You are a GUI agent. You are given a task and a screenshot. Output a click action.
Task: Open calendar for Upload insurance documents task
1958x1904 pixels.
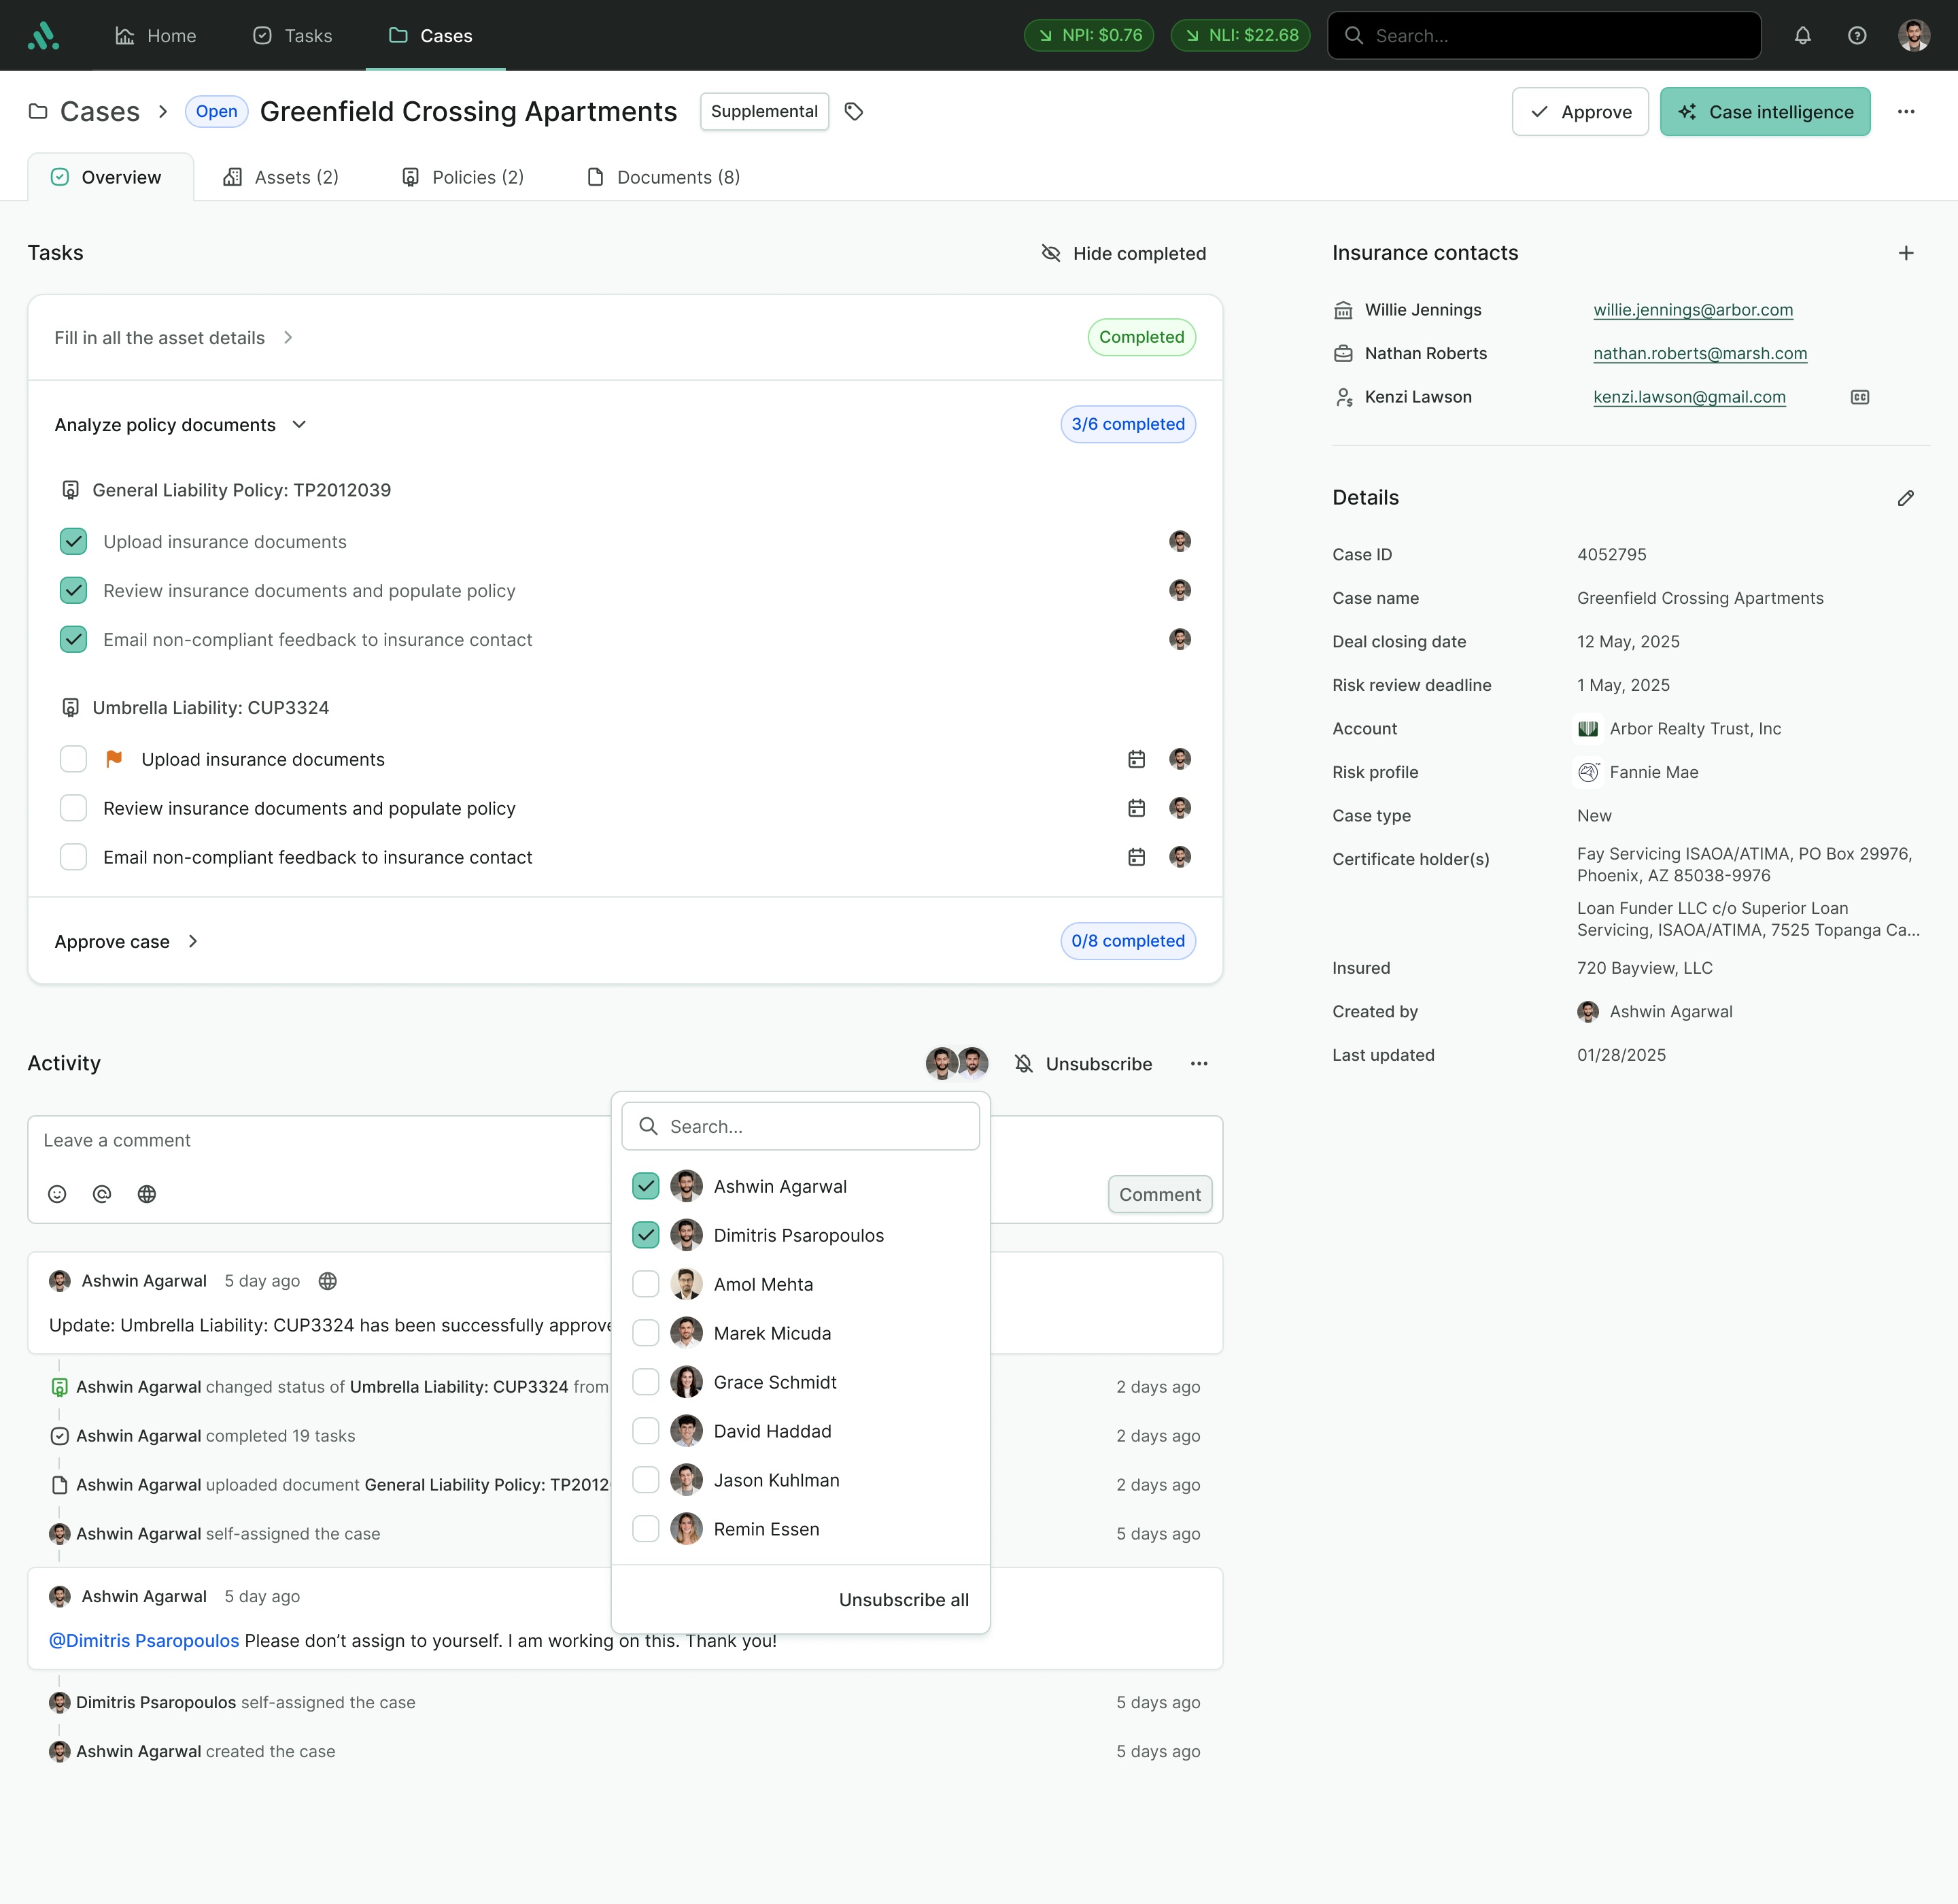coord(1136,760)
